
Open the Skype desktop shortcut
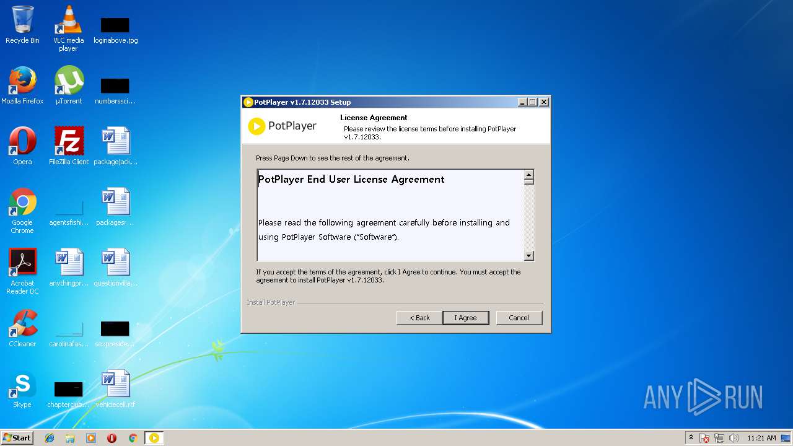click(x=22, y=389)
